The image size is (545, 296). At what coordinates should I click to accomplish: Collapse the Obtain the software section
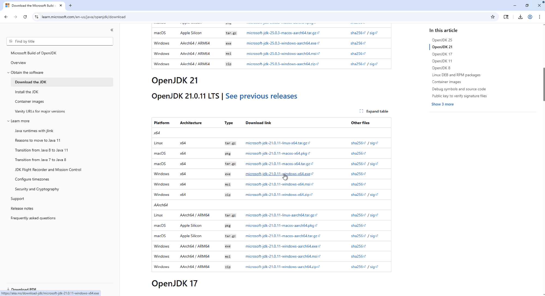pyautogui.click(x=8, y=73)
